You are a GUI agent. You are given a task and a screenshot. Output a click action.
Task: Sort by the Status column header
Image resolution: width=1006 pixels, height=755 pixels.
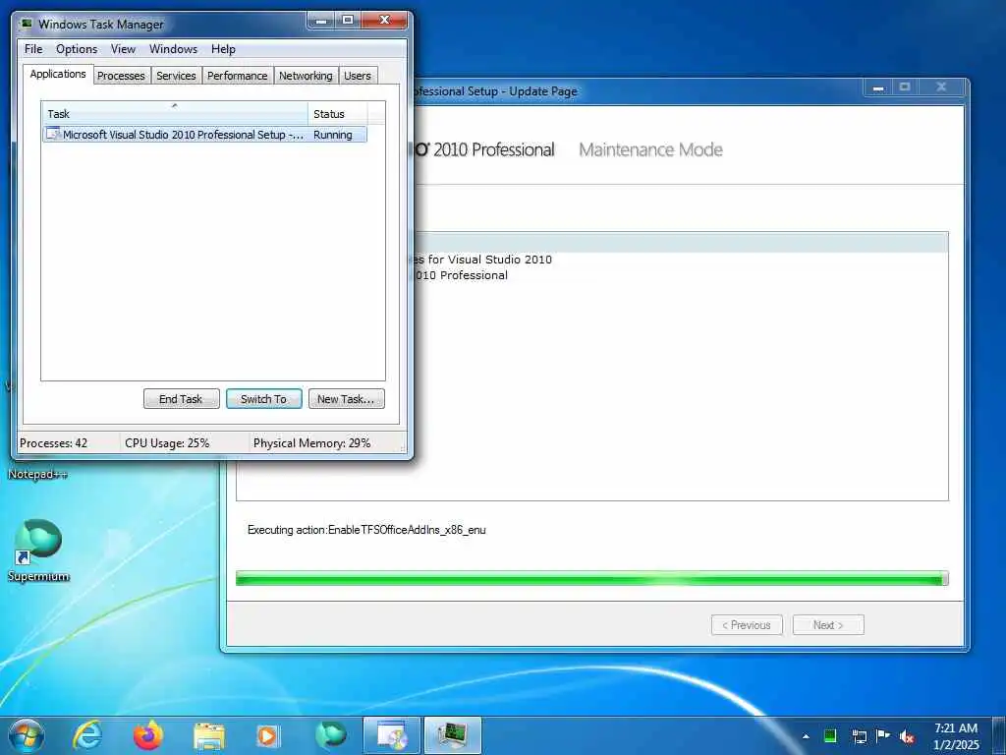coord(338,113)
